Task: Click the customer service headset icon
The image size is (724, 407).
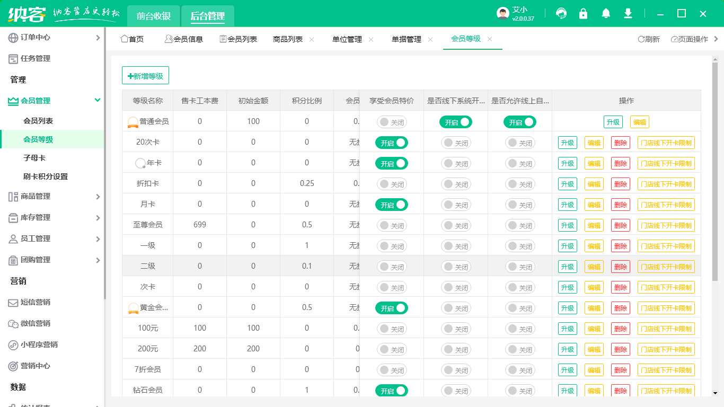Action: (x=561, y=14)
